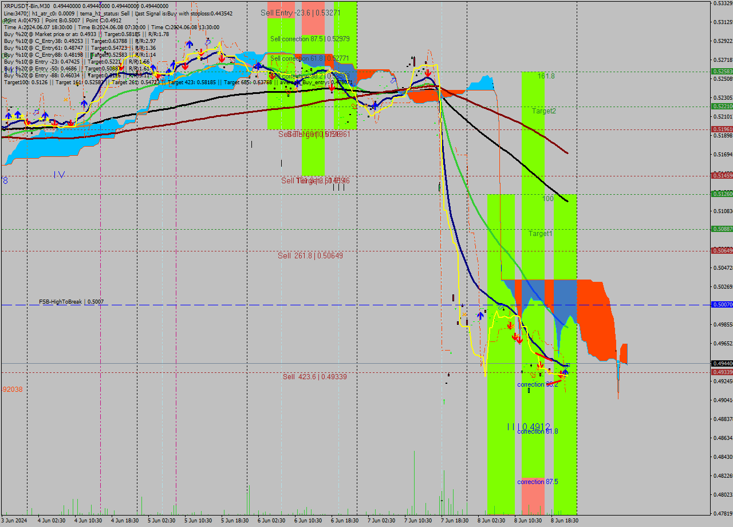Click the 'Time A:2024.06.07 18:30:00' line
733x527 pixels.
112,27
